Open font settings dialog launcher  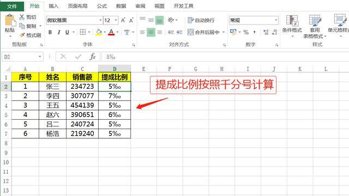(134, 45)
